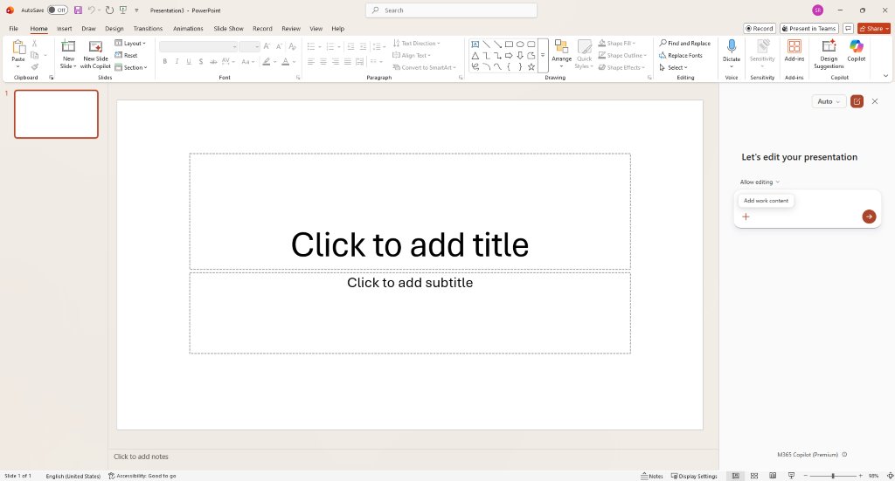Open the Shape Outline dropdown
The image size is (895, 481).
622,55
